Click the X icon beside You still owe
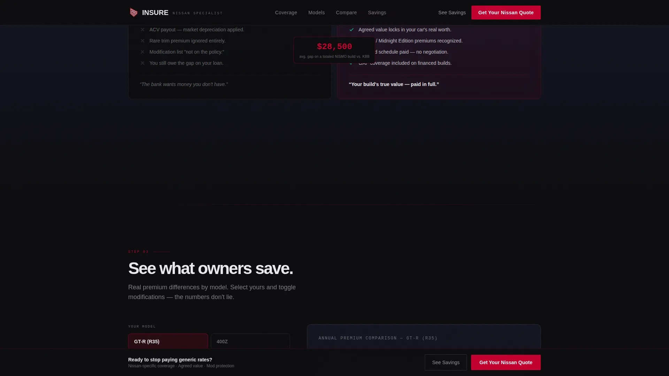The image size is (669, 376). tap(143, 63)
